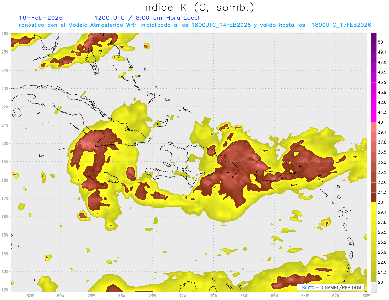The height and width of the screenshot is (300, 389).
Task: Click the latitude label "17N"
Action: coord(5,198)
